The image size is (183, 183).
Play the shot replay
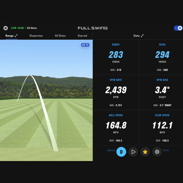coord(133,152)
